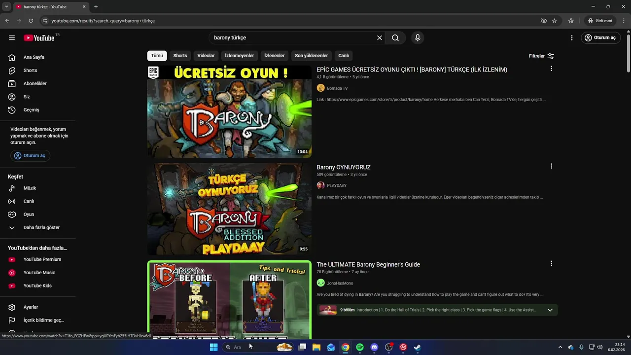Reload the page in Chrome
This screenshot has width=631, height=355.
(31, 21)
